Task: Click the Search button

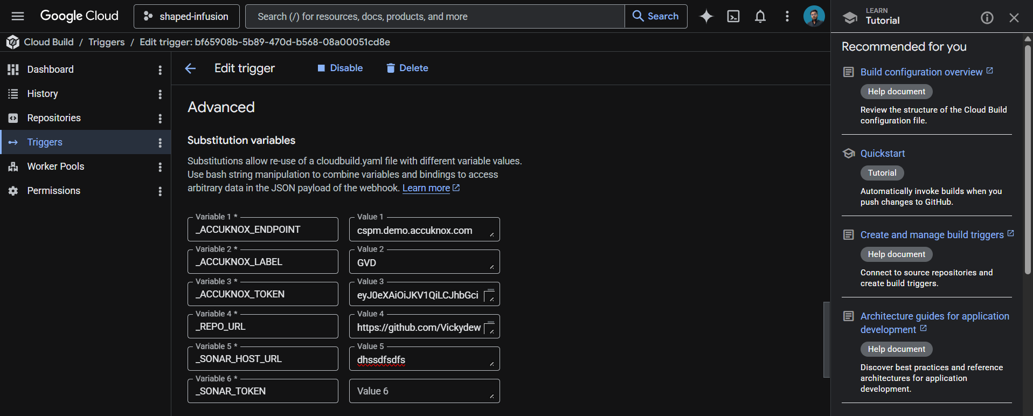Action: 656,16
